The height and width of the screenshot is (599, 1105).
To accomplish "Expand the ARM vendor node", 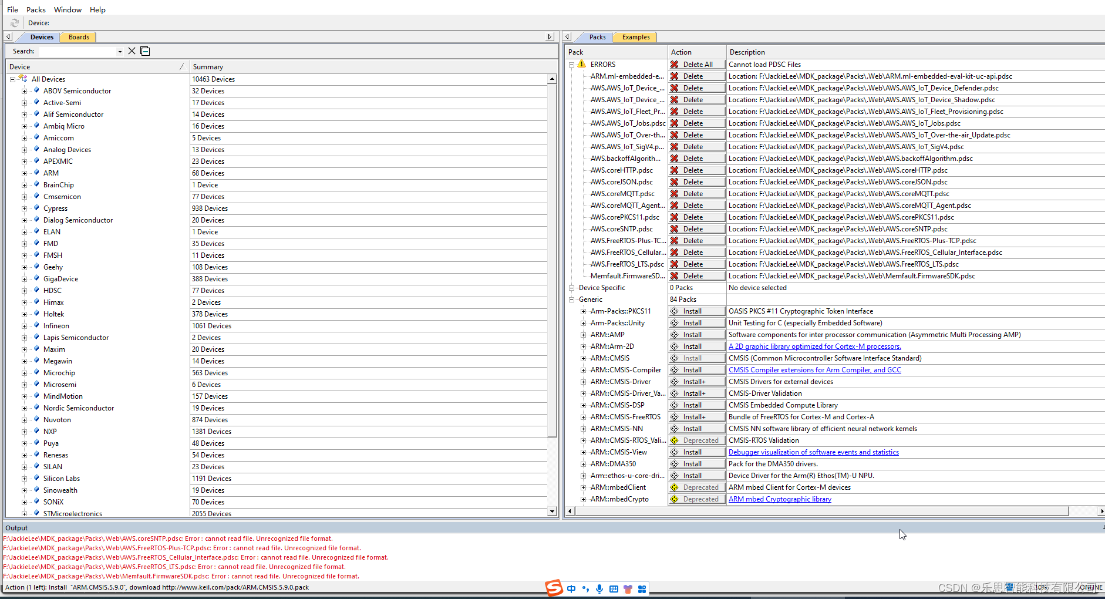I will pos(24,173).
